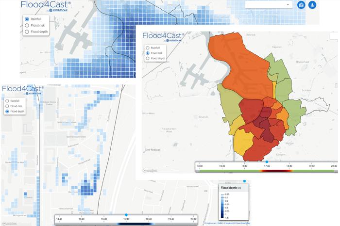Open the Hydroscan attribution link

click(x=210, y=223)
